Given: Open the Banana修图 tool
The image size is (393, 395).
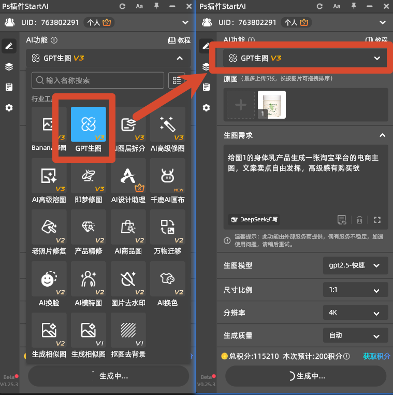Looking at the screenshot, I should pyautogui.click(x=49, y=124).
